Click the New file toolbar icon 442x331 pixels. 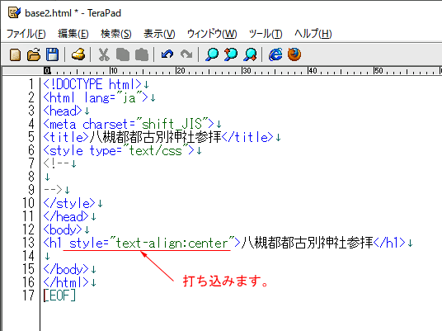[15, 54]
